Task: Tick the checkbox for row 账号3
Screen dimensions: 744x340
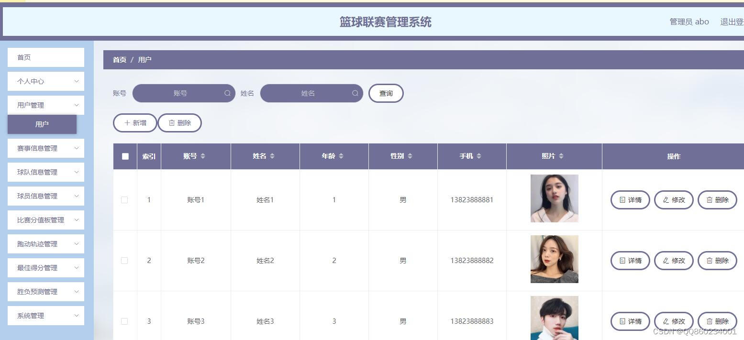Action: pos(124,321)
